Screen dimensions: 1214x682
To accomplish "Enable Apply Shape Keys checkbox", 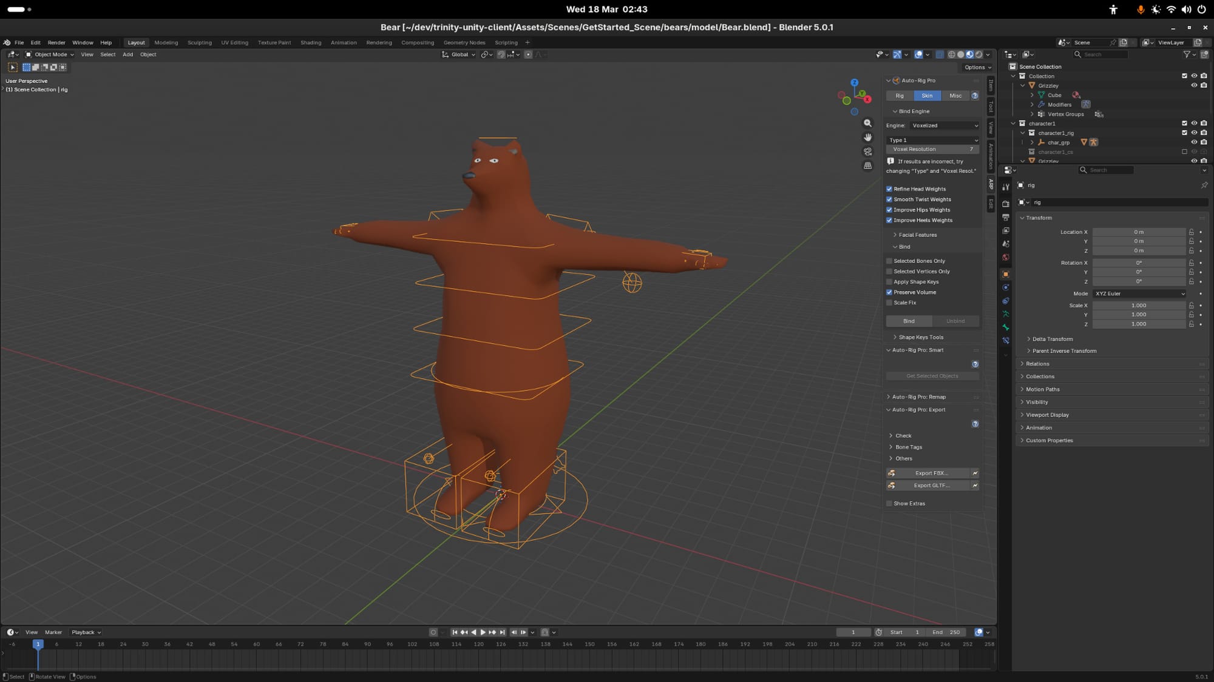I will 889,282.
